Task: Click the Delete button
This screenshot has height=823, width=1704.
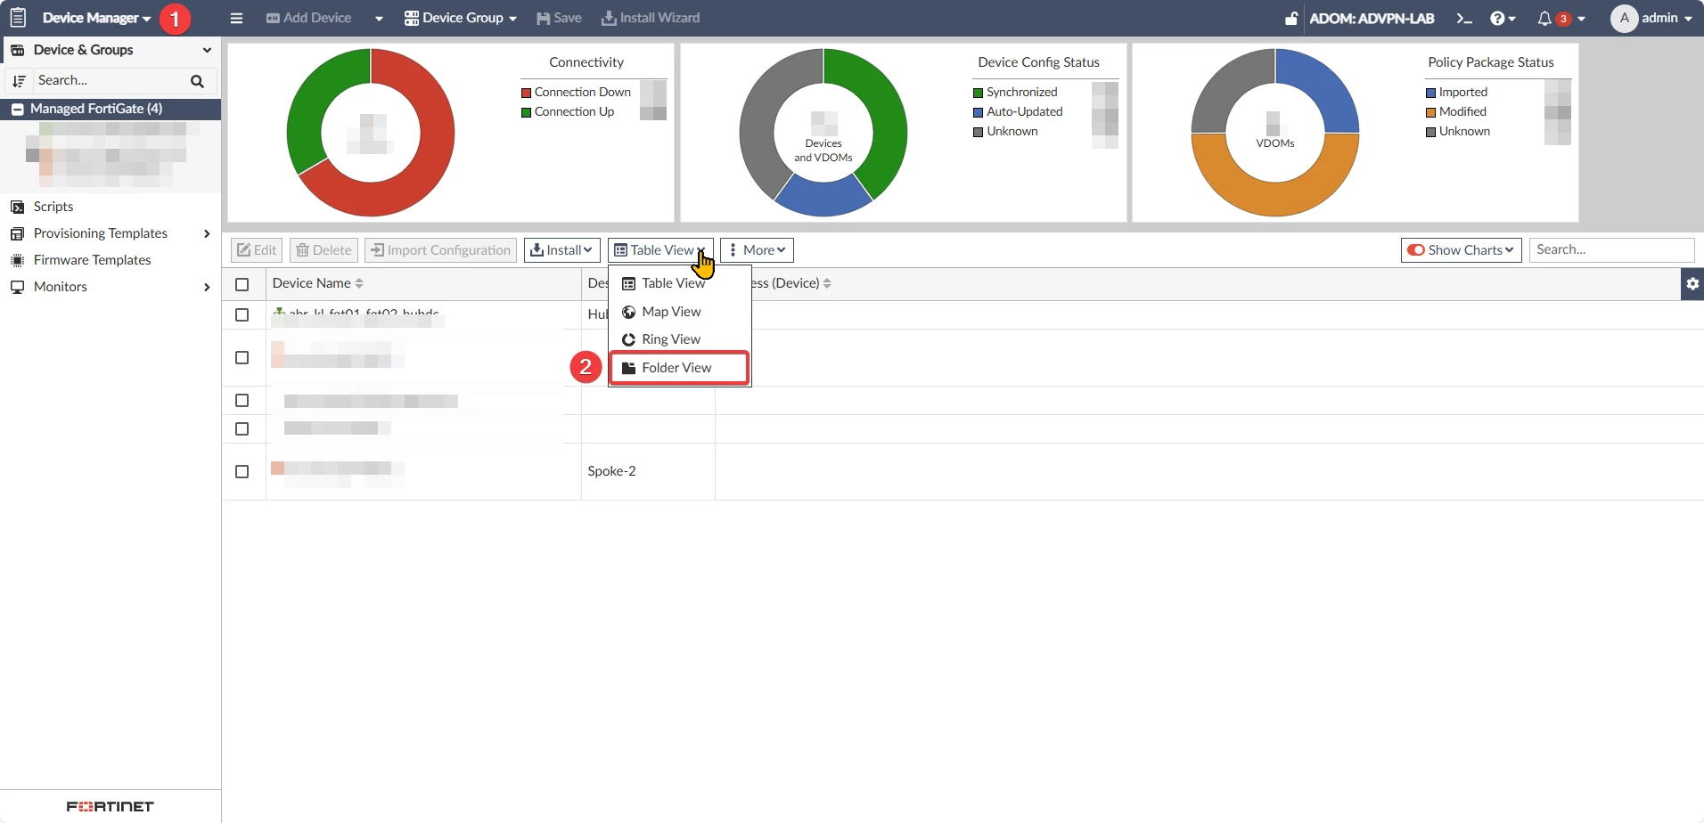Action: (x=324, y=250)
